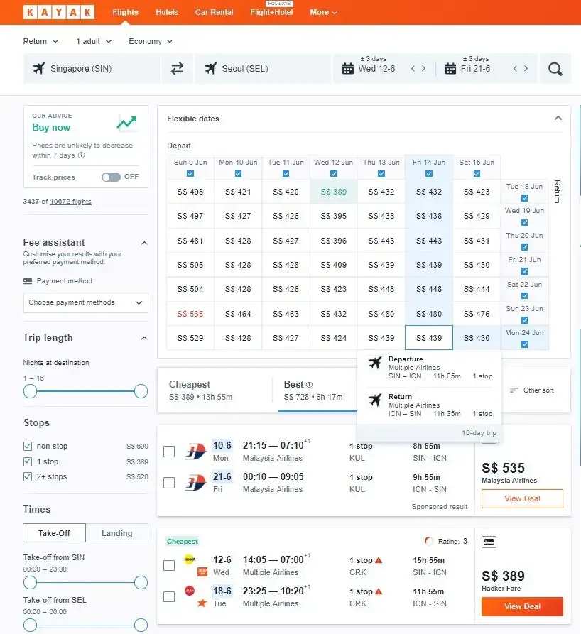Collapse the Fee assistant section
The width and height of the screenshot is (581, 634).
(x=144, y=243)
